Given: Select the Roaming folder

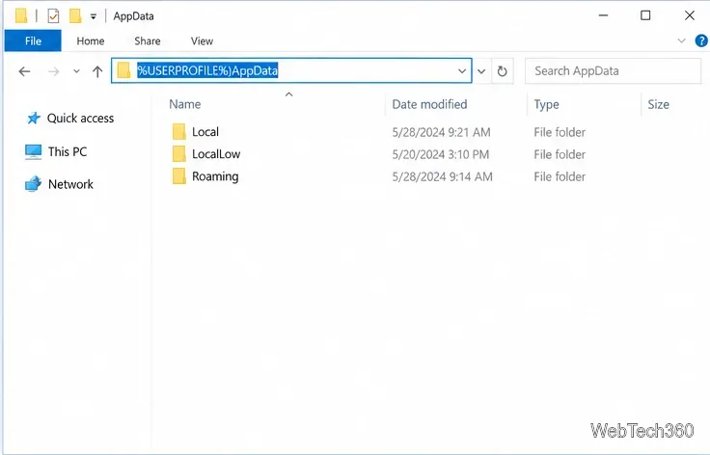Looking at the screenshot, I should pyautogui.click(x=215, y=176).
